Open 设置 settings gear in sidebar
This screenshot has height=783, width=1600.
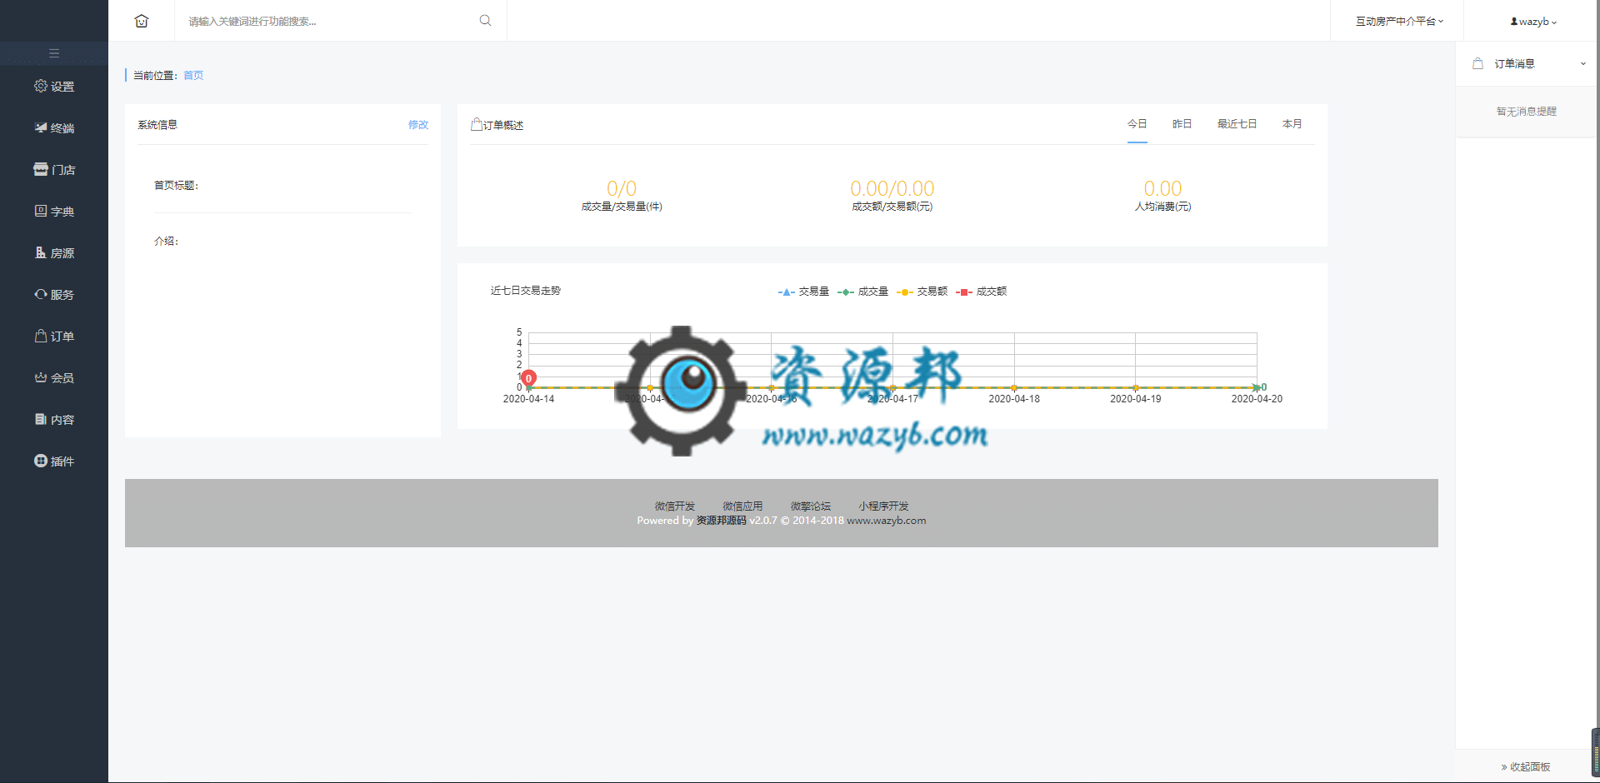[54, 86]
